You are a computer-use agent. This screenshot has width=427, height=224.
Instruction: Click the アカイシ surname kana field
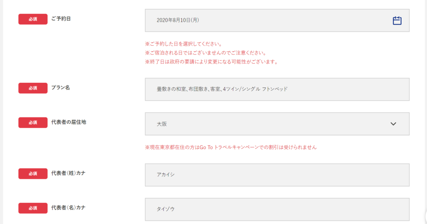pyautogui.click(x=277, y=175)
